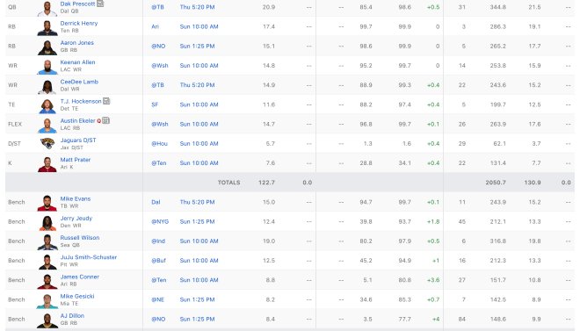Click Sun 1:25 PM game link for AJ Dillon
Image resolution: width=580 pixels, height=331 pixels.
197,320
